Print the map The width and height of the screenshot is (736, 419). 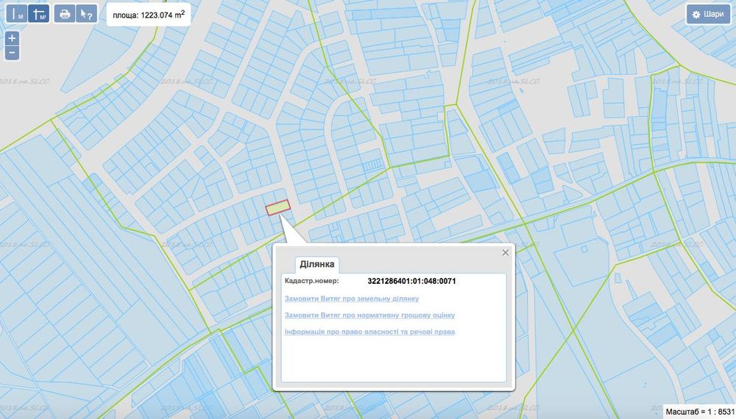pos(65,13)
